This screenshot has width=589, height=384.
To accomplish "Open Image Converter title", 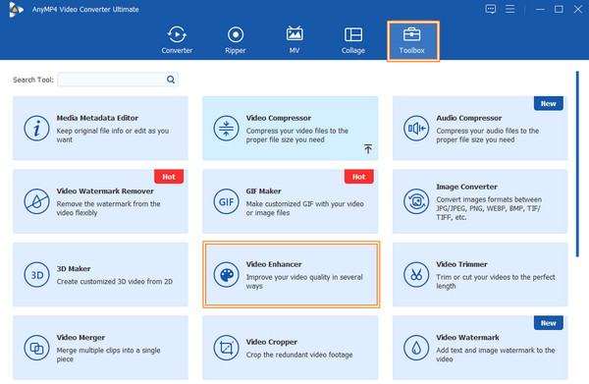I will pyautogui.click(x=466, y=187).
